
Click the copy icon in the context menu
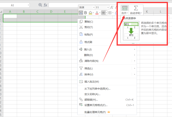pos(81,21)
